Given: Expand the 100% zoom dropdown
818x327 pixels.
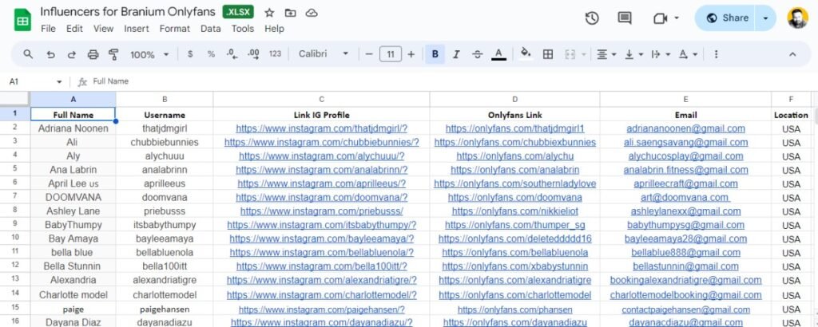Looking at the screenshot, I should [149, 54].
